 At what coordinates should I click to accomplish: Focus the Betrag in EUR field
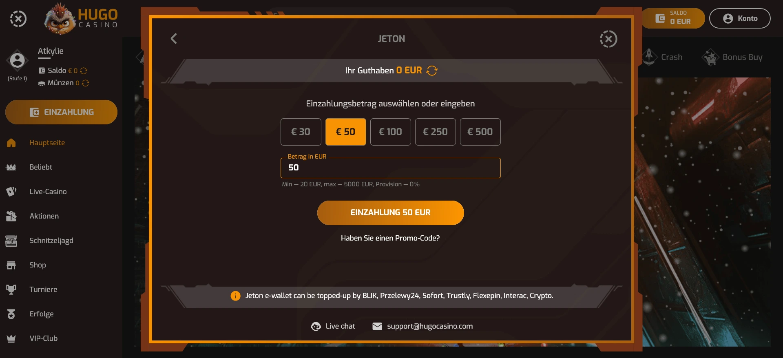pos(390,168)
